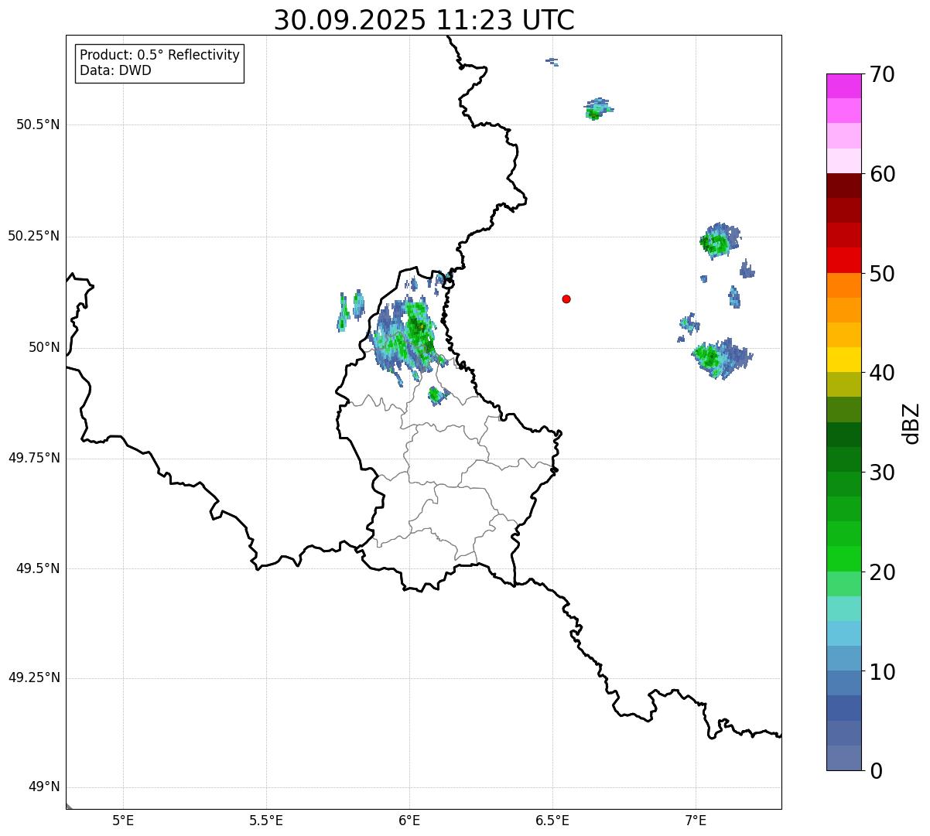930x836 pixels.
Task: Click the radar echo cell near 7°E 50.25°N
Action: [720, 240]
